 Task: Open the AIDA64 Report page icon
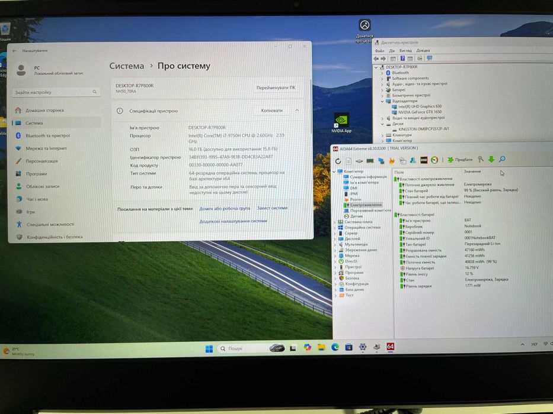click(349, 161)
